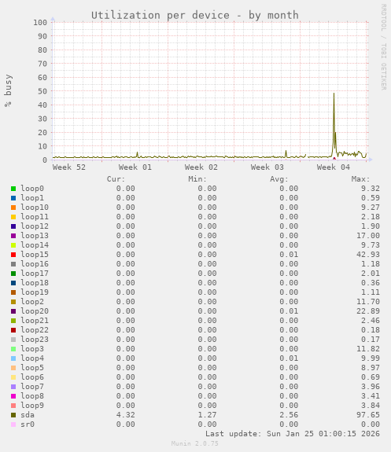Select the loop2 legend label

32,302
